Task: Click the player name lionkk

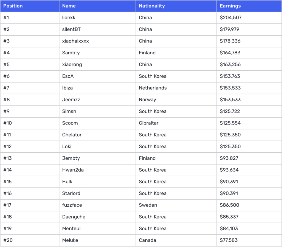Action: click(x=69, y=18)
